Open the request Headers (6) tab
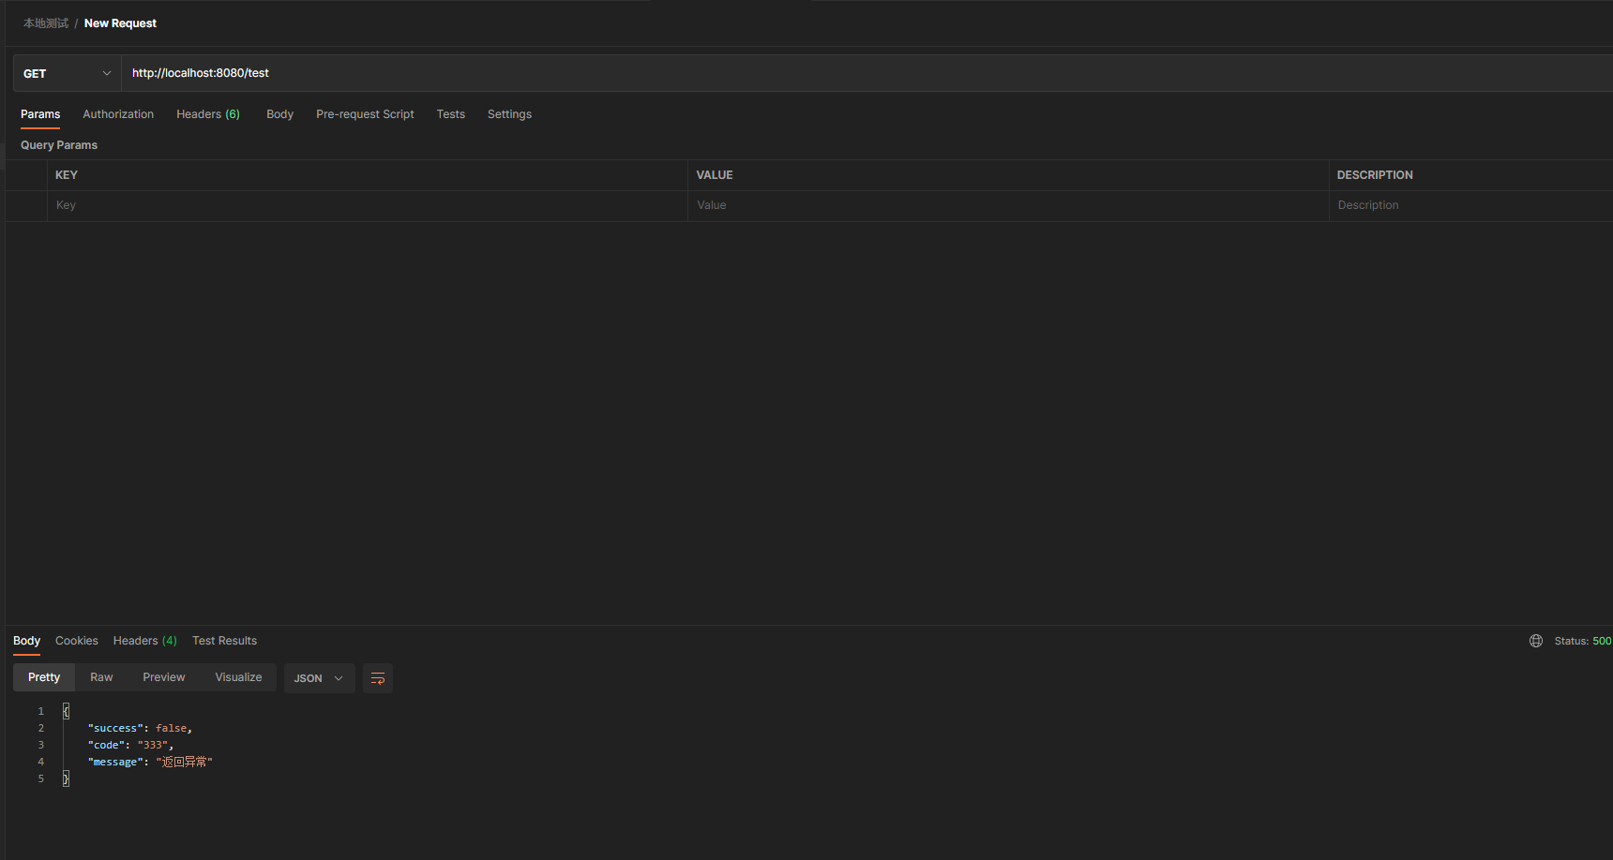 208,114
